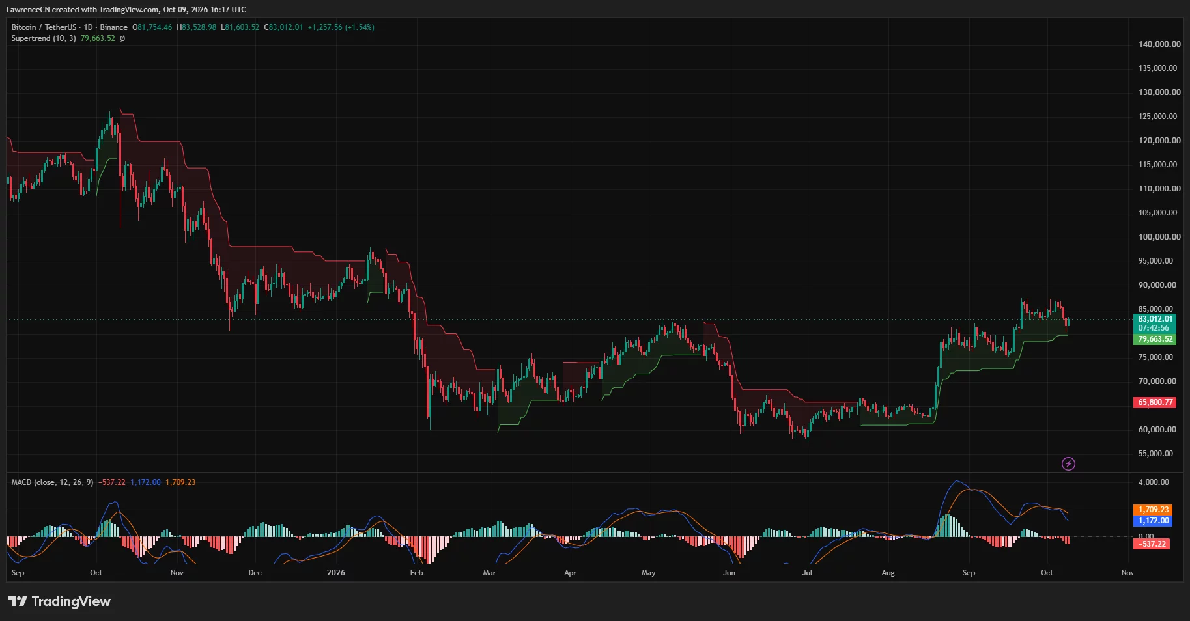Select the Bitcoin / TetherUS symbol title
The width and height of the screenshot is (1190, 621).
[44, 27]
